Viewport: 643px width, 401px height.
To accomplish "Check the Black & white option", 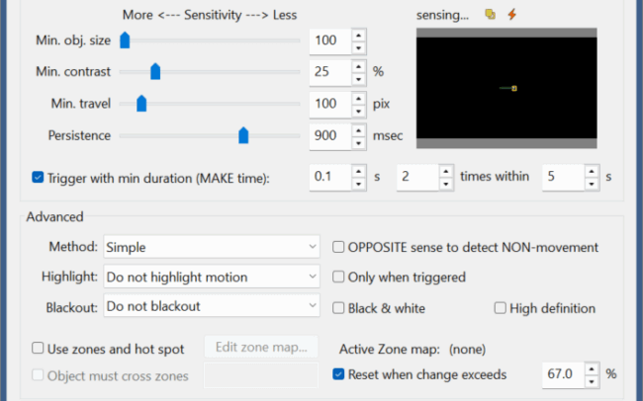I will [x=338, y=308].
